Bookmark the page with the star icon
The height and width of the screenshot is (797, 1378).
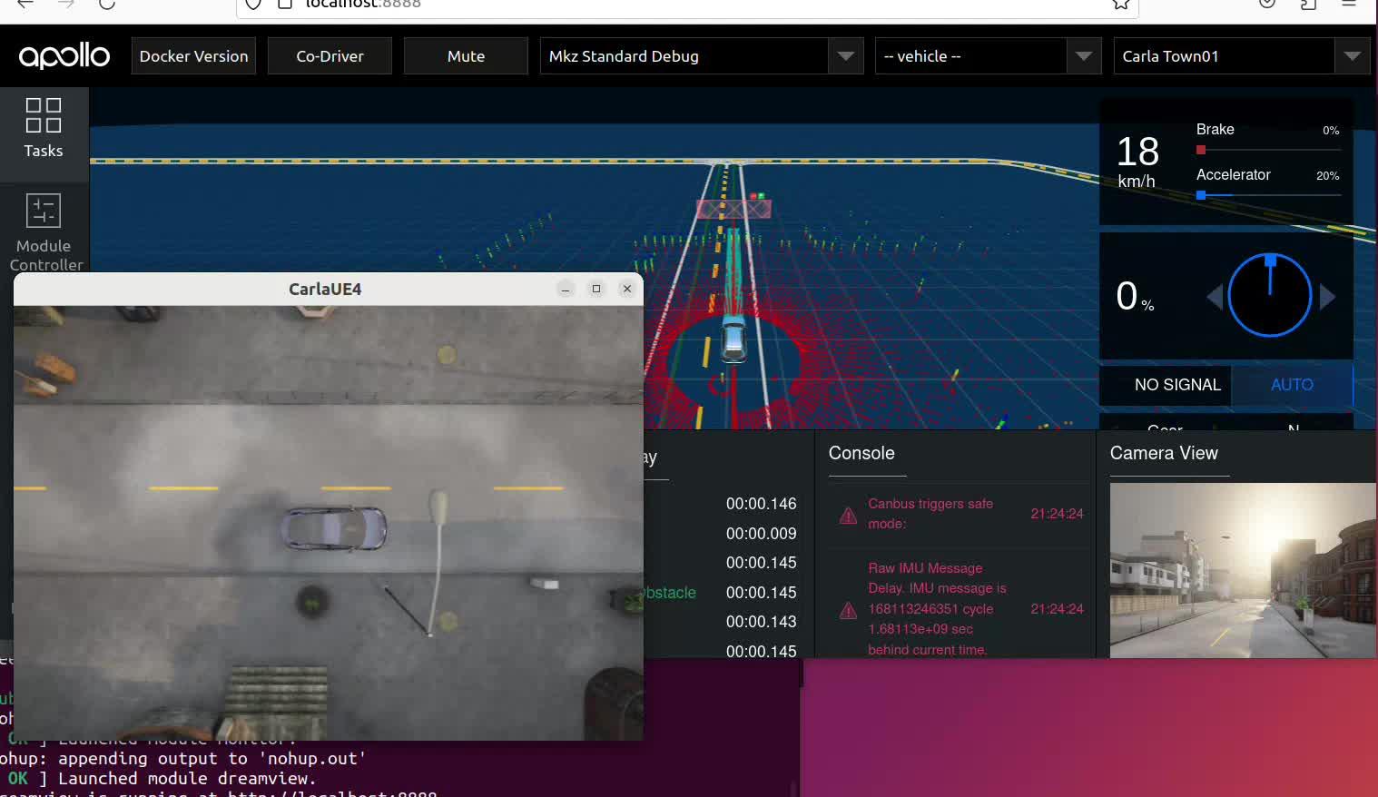tap(1121, 5)
